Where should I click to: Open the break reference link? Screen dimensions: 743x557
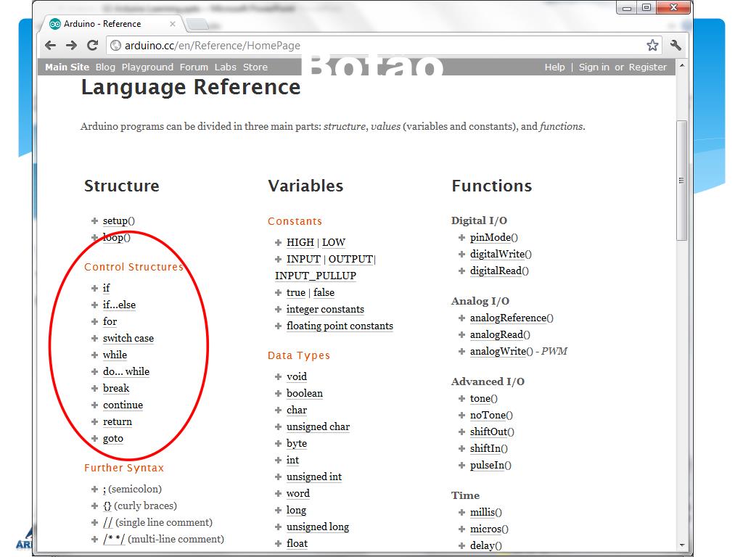pyautogui.click(x=116, y=389)
